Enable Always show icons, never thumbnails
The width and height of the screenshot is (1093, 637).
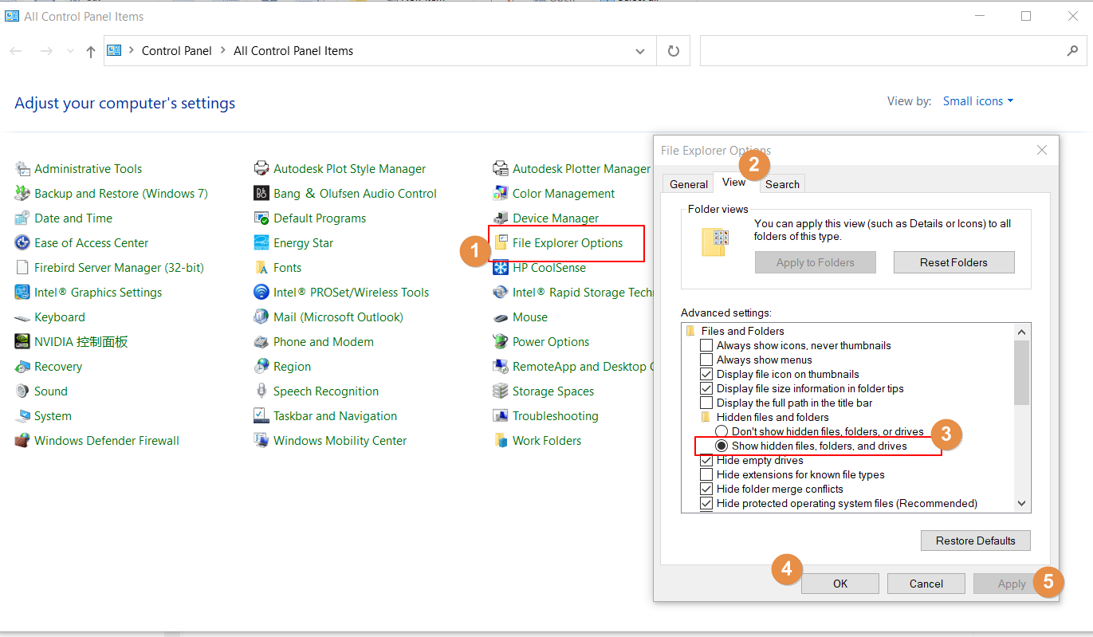(x=706, y=346)
